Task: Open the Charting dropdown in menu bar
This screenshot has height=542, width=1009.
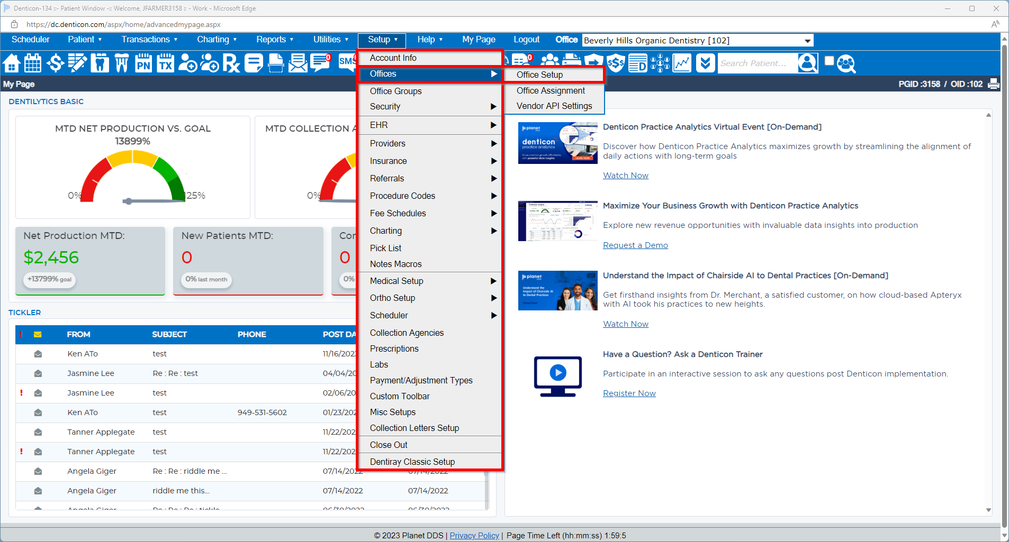Action: tap(217, 39)
